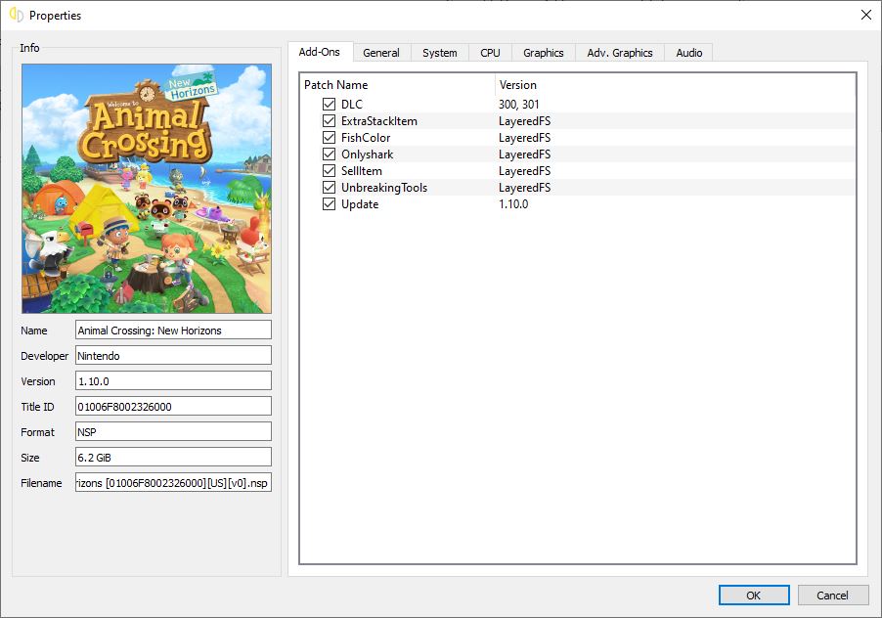Click the Cancel button

[832, 596]
